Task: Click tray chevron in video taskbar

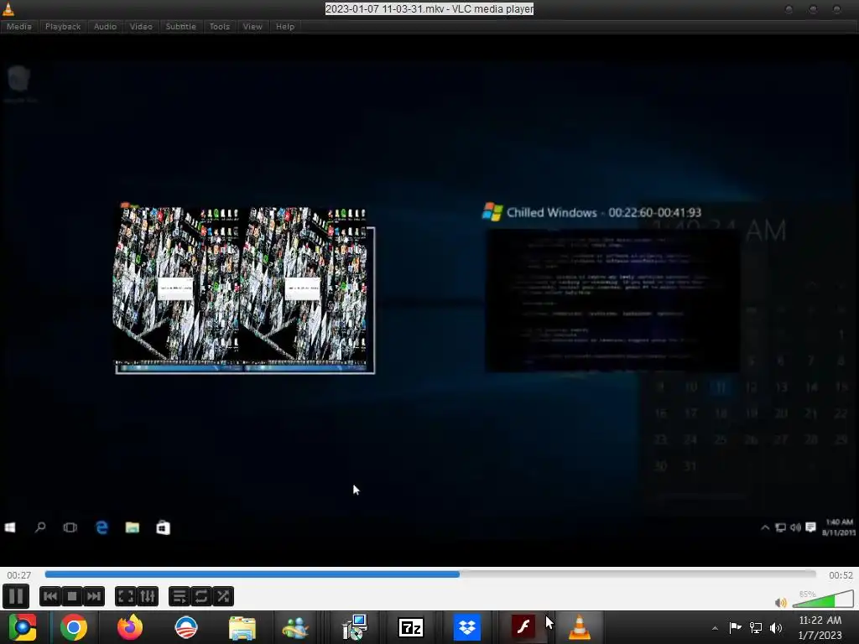Action: 765,527
